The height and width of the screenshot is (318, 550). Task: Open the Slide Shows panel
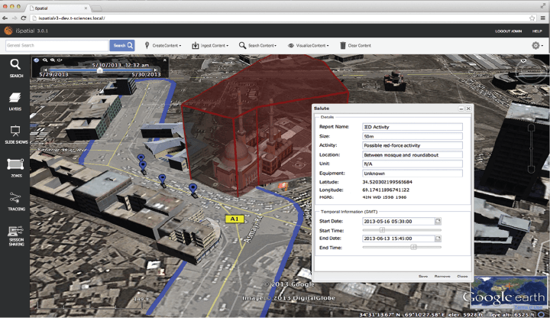(x=15, y=133)
